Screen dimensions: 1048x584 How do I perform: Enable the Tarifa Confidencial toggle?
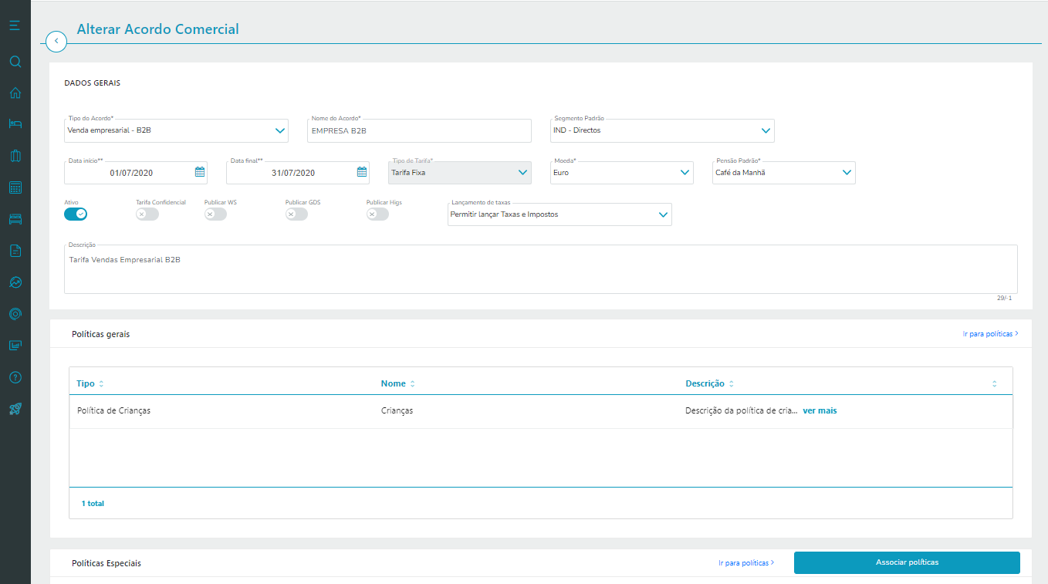[147, 214]
